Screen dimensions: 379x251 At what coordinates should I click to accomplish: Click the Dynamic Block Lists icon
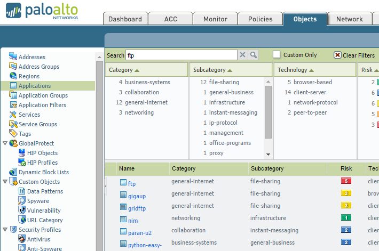(x=13, y=172)
